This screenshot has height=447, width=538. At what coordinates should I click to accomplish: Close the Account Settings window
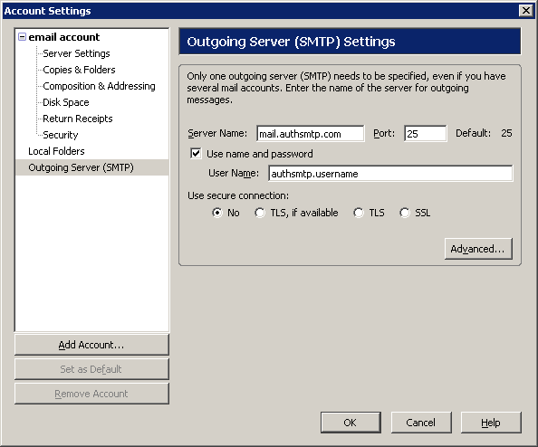coord(526,11)
